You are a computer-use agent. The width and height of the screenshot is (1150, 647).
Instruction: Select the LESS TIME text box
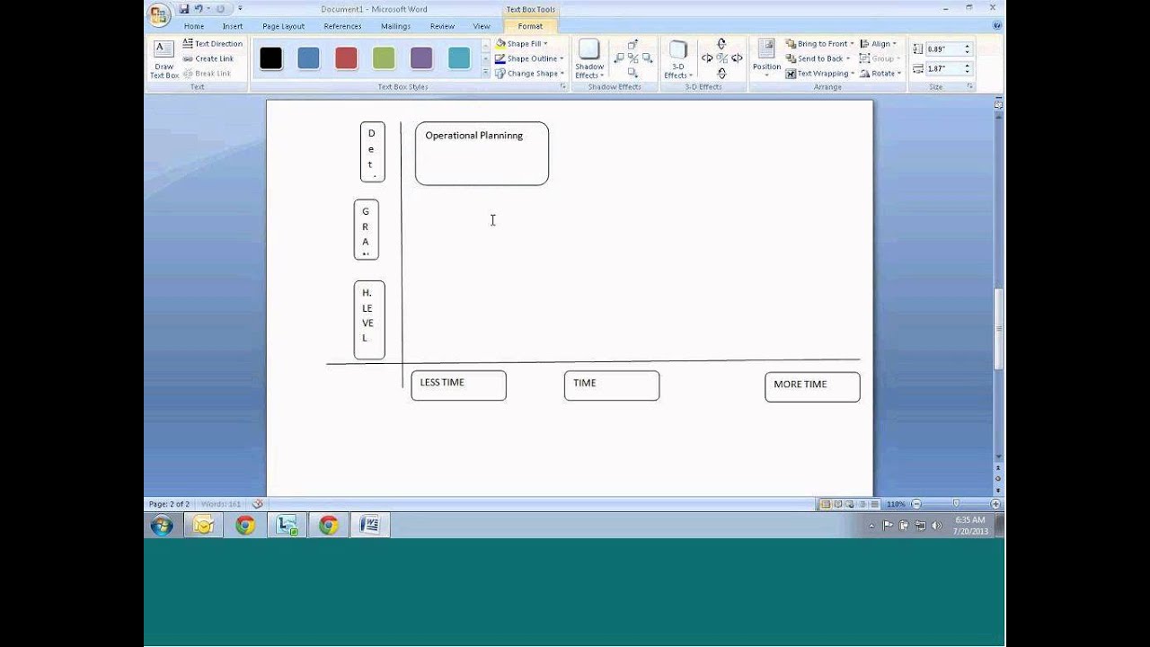click(x=458, y=386)
